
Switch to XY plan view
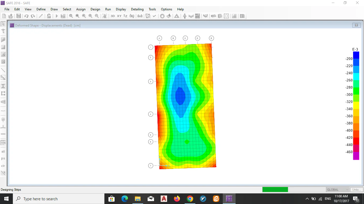click(x=119, y=16)
